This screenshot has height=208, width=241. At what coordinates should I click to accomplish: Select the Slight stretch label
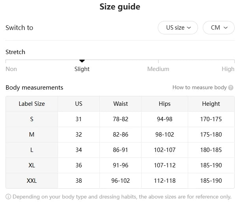click(x=82, y=69)
